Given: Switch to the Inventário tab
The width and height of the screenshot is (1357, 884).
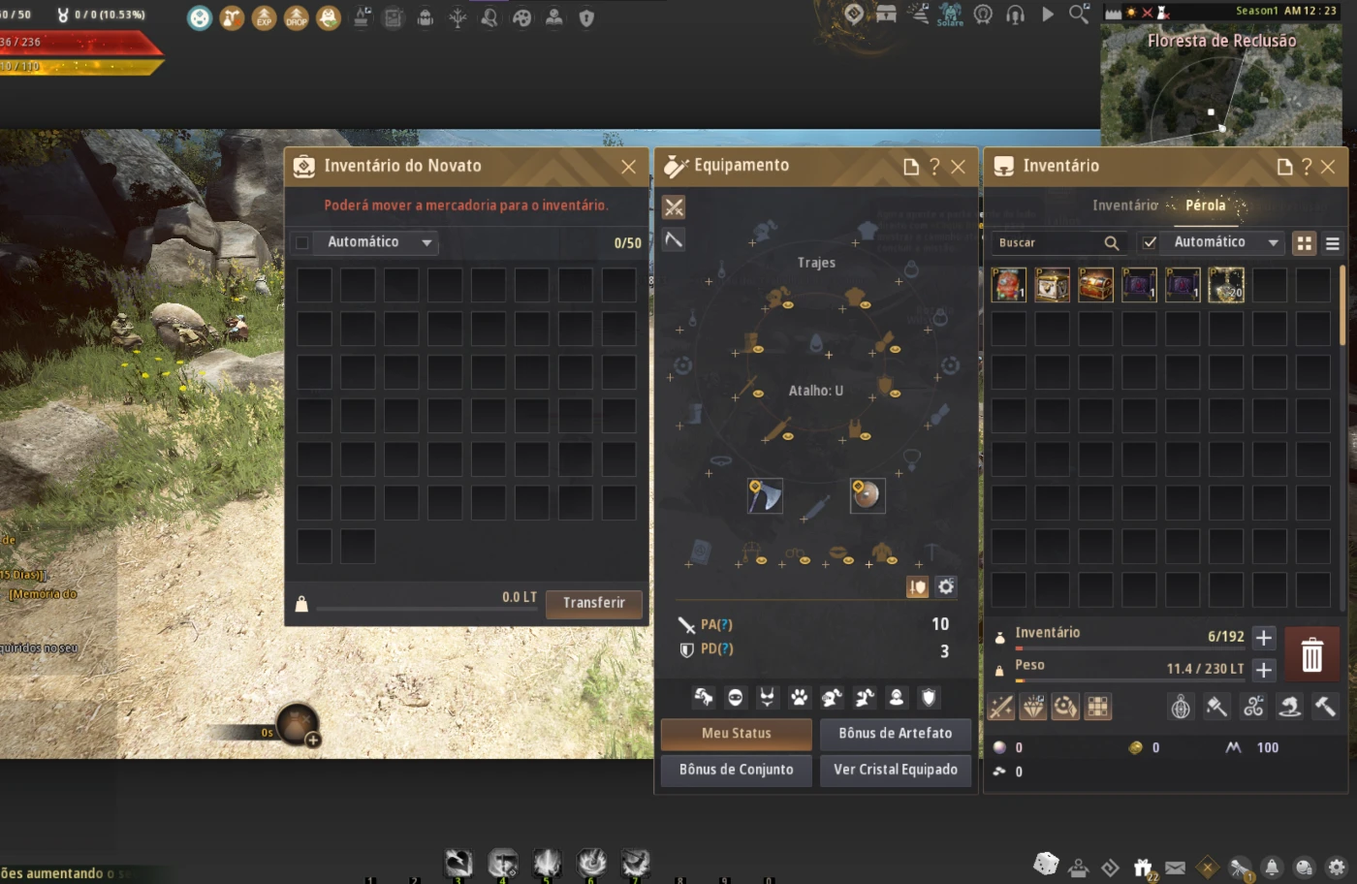Looking at the screenshot, I should point(1124,205).
